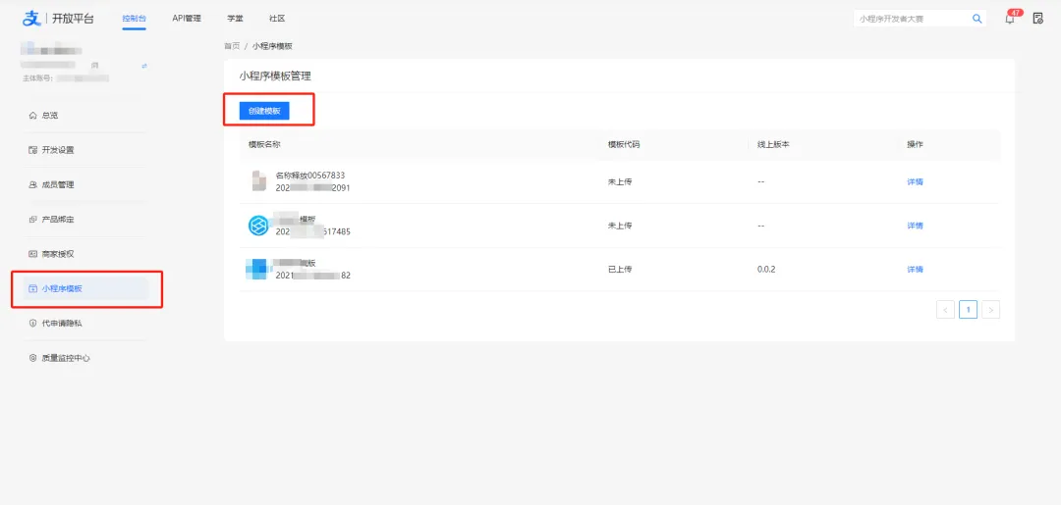Click the 质量监控中心 sidebar icon
This screenshot has height=505, width=1061.
coord(32,359)
